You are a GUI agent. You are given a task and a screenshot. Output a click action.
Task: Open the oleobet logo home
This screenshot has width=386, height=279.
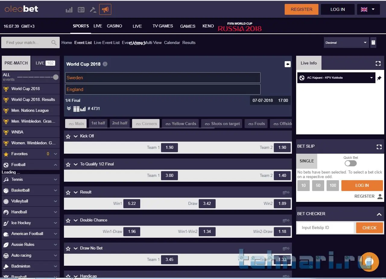point(21,9)
